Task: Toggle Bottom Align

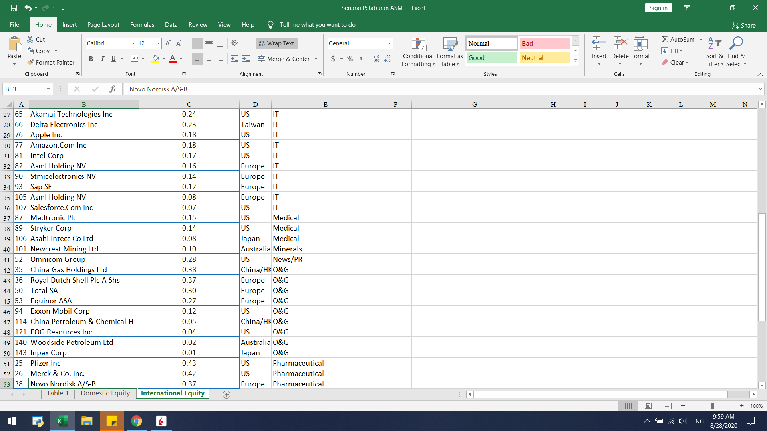Action: (220, 43)
